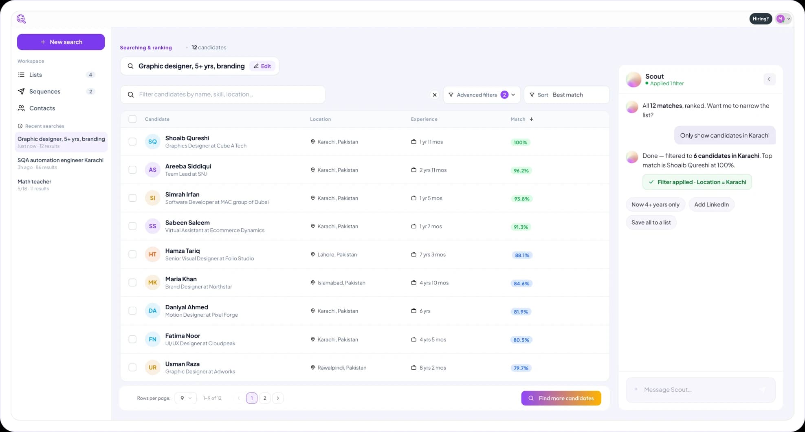Click the funnel icon in Advanced filters
Image resolution: width=805 pixels, height=432 pixels.
451,95
